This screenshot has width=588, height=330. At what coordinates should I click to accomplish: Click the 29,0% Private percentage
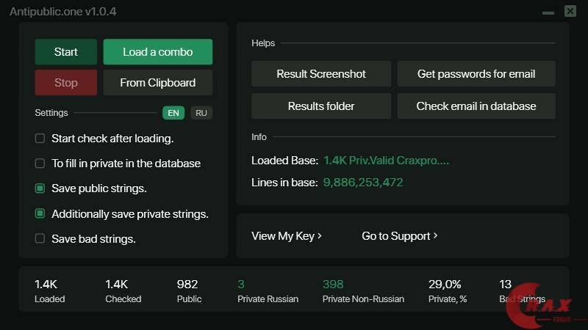coord(448,291)
